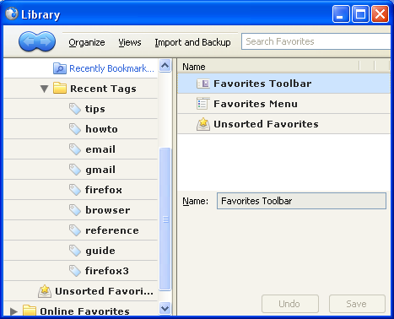Click the Favorites Menu icon in list

point(202,104)
